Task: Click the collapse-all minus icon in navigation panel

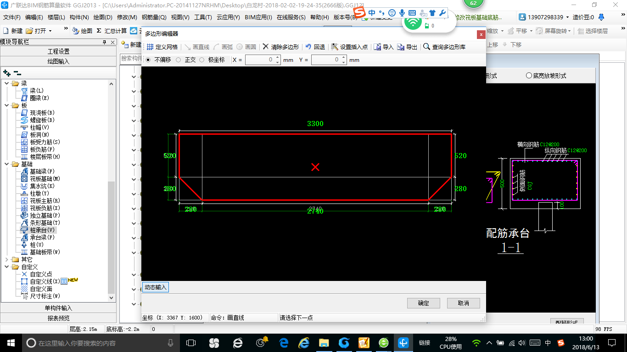Action: pos(17,73)
